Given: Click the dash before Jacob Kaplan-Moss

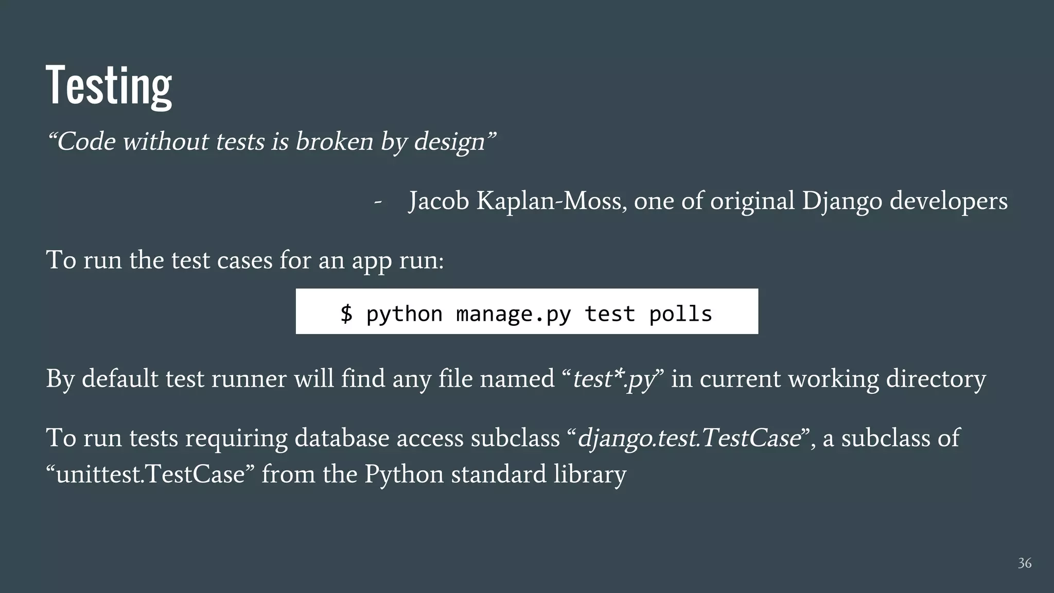Looking at the screenshot, I should (378, 201).
